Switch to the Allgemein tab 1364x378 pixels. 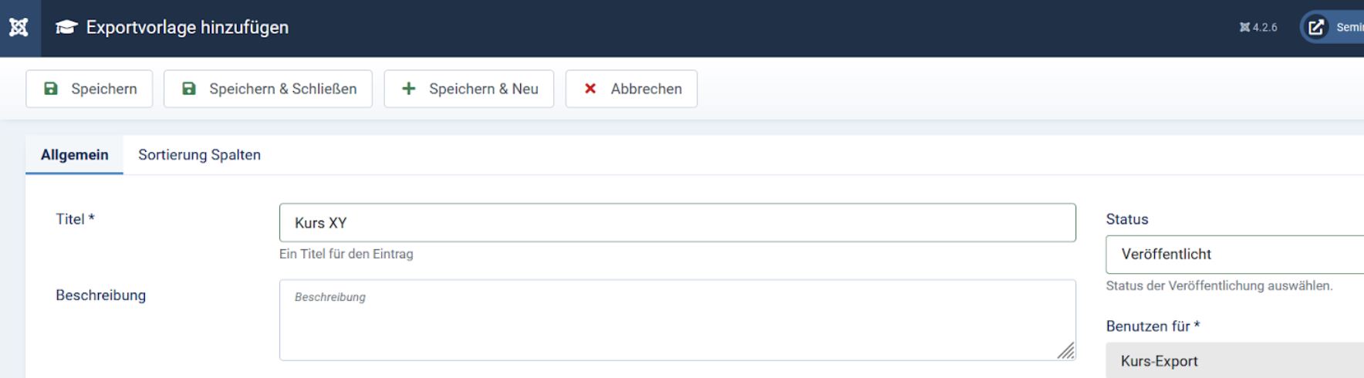74,155
